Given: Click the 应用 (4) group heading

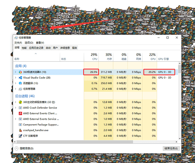Looking at the screenshot, I should click(21, 66).
